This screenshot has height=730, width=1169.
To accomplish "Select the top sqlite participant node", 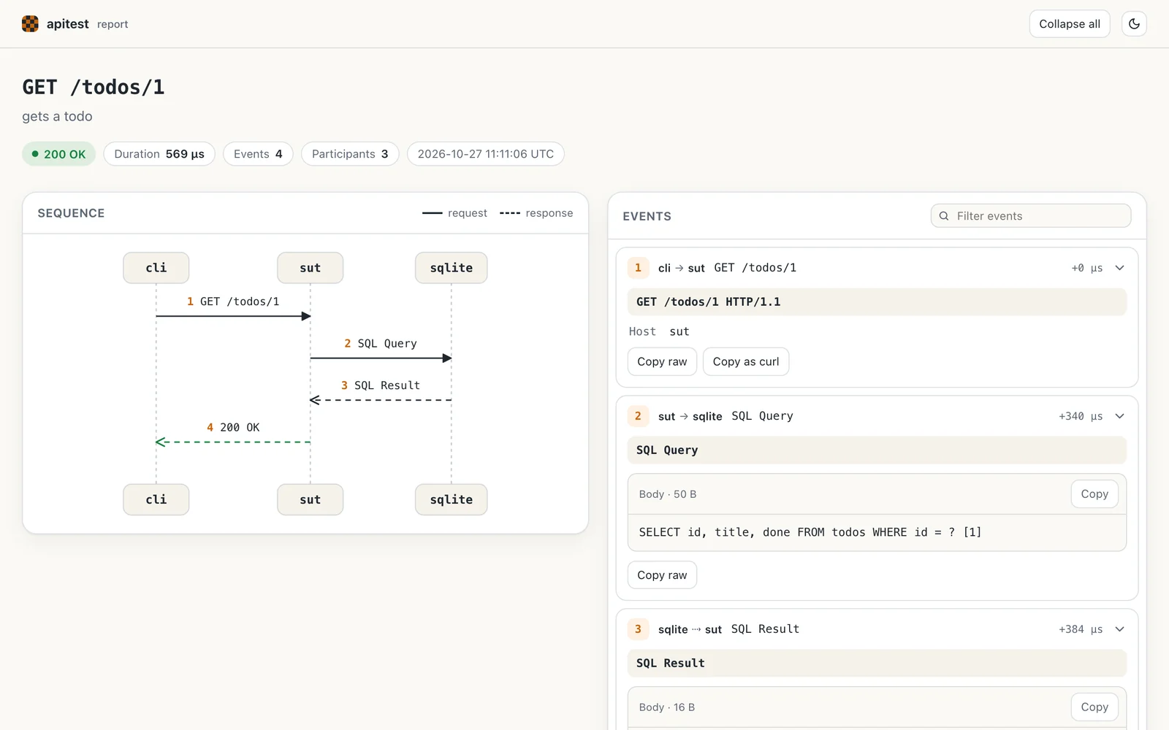I will coord(452,268).
